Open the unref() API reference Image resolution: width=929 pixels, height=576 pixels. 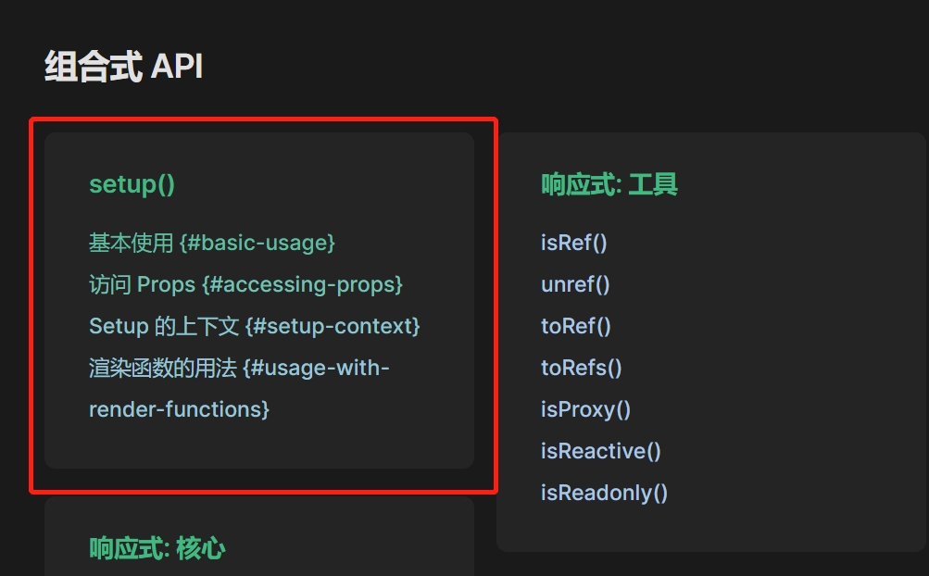coord(574,284)
